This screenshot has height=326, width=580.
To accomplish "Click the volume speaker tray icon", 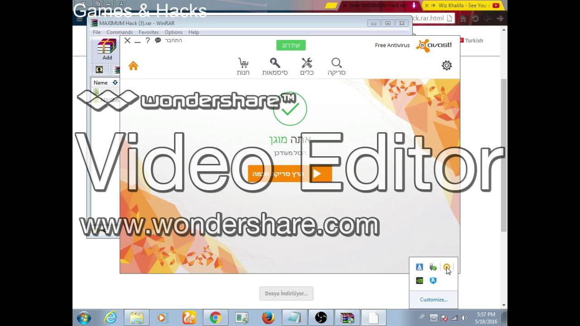I will coord(464,318).
